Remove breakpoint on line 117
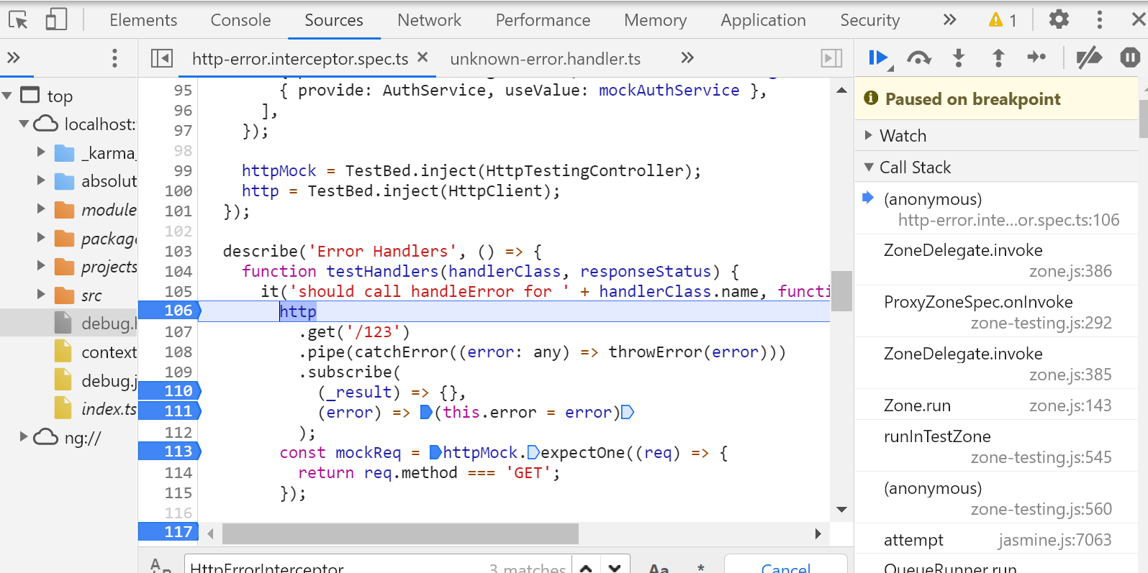 (170, 532)
